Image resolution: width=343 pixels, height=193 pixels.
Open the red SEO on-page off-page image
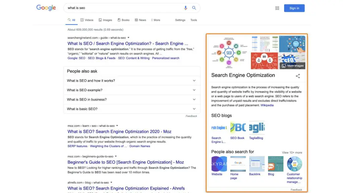pyautogui.click(x=265, y=61)
